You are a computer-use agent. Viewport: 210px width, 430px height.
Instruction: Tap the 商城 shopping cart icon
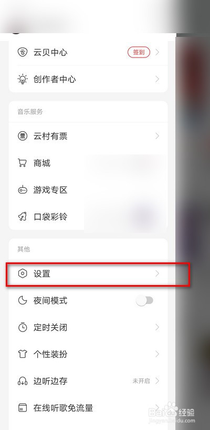23,163
